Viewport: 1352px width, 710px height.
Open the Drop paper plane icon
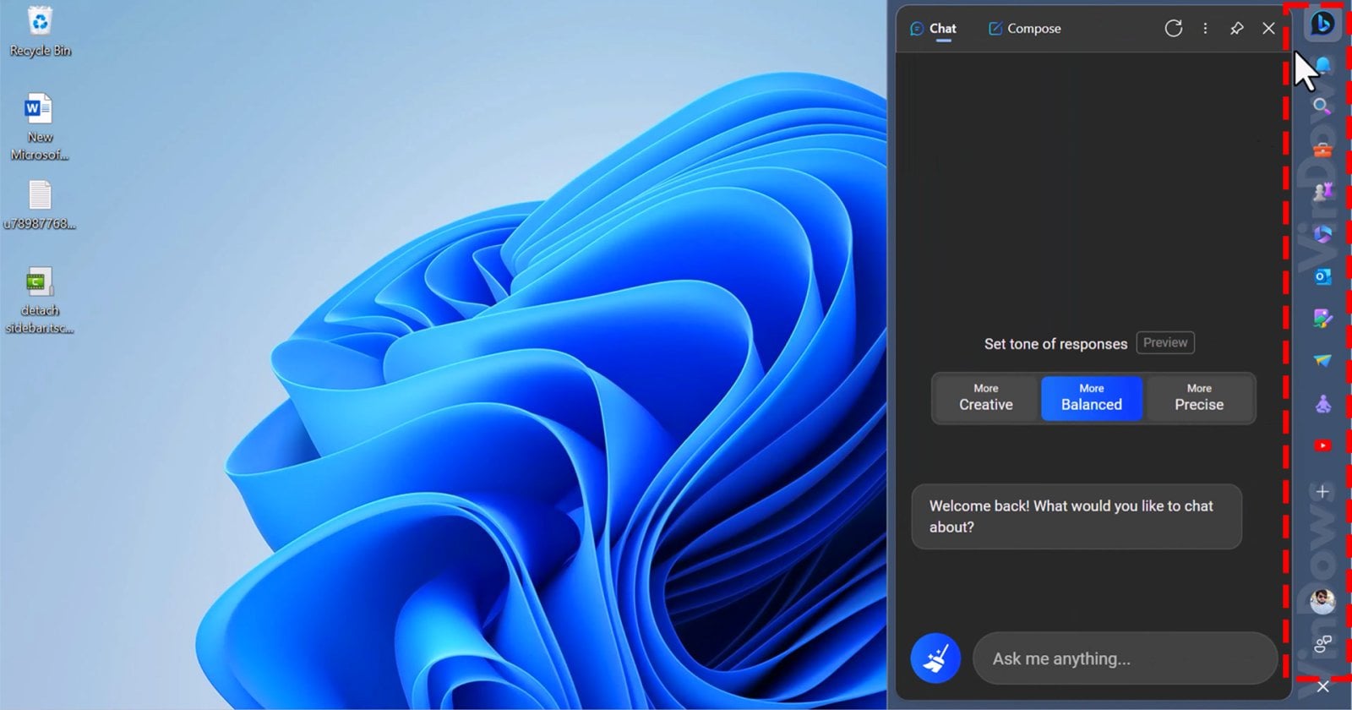(1322, 361)
